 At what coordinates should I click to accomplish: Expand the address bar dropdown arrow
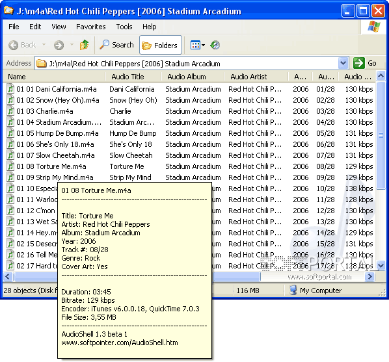(343, 63)
